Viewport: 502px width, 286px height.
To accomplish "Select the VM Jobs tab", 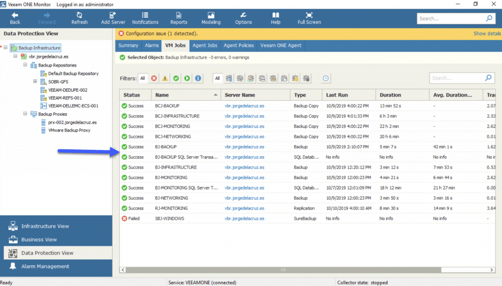I will 176,46.
